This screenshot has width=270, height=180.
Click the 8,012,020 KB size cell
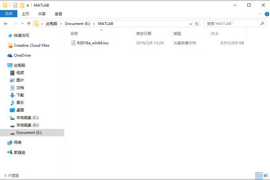[x=232, y=43]
